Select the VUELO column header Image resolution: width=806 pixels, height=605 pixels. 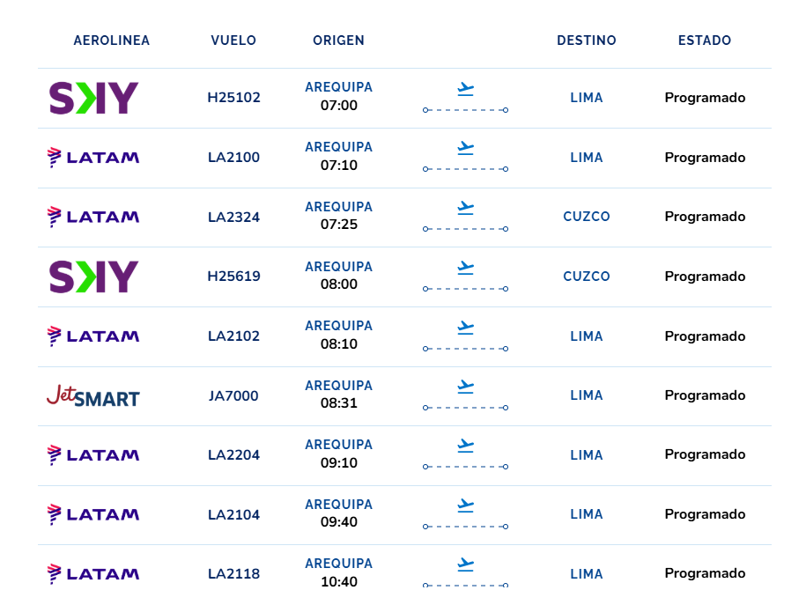click(233, 41)
